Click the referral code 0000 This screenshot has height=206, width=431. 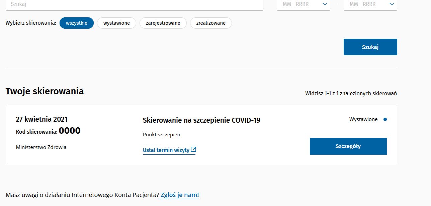pyautogui.click(x=70, y=131)
